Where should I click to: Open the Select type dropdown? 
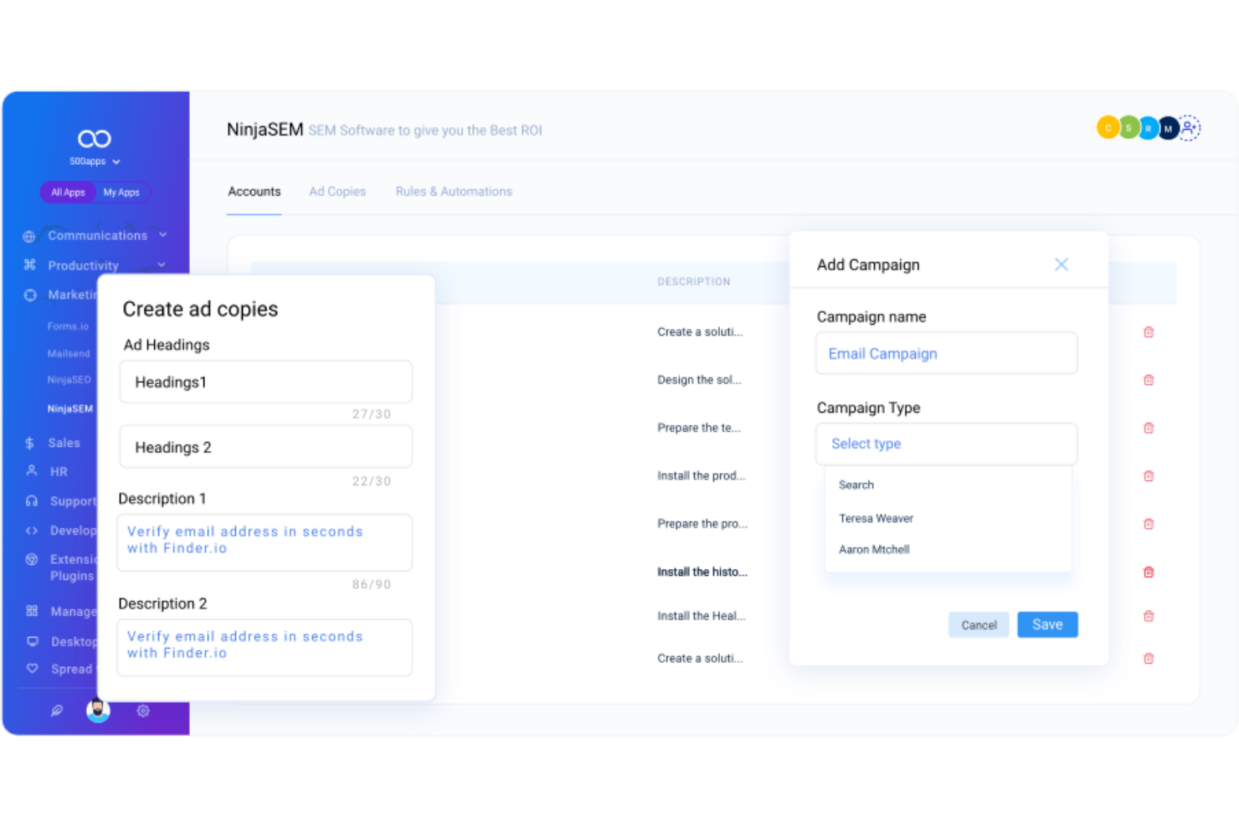coord(947,444)
